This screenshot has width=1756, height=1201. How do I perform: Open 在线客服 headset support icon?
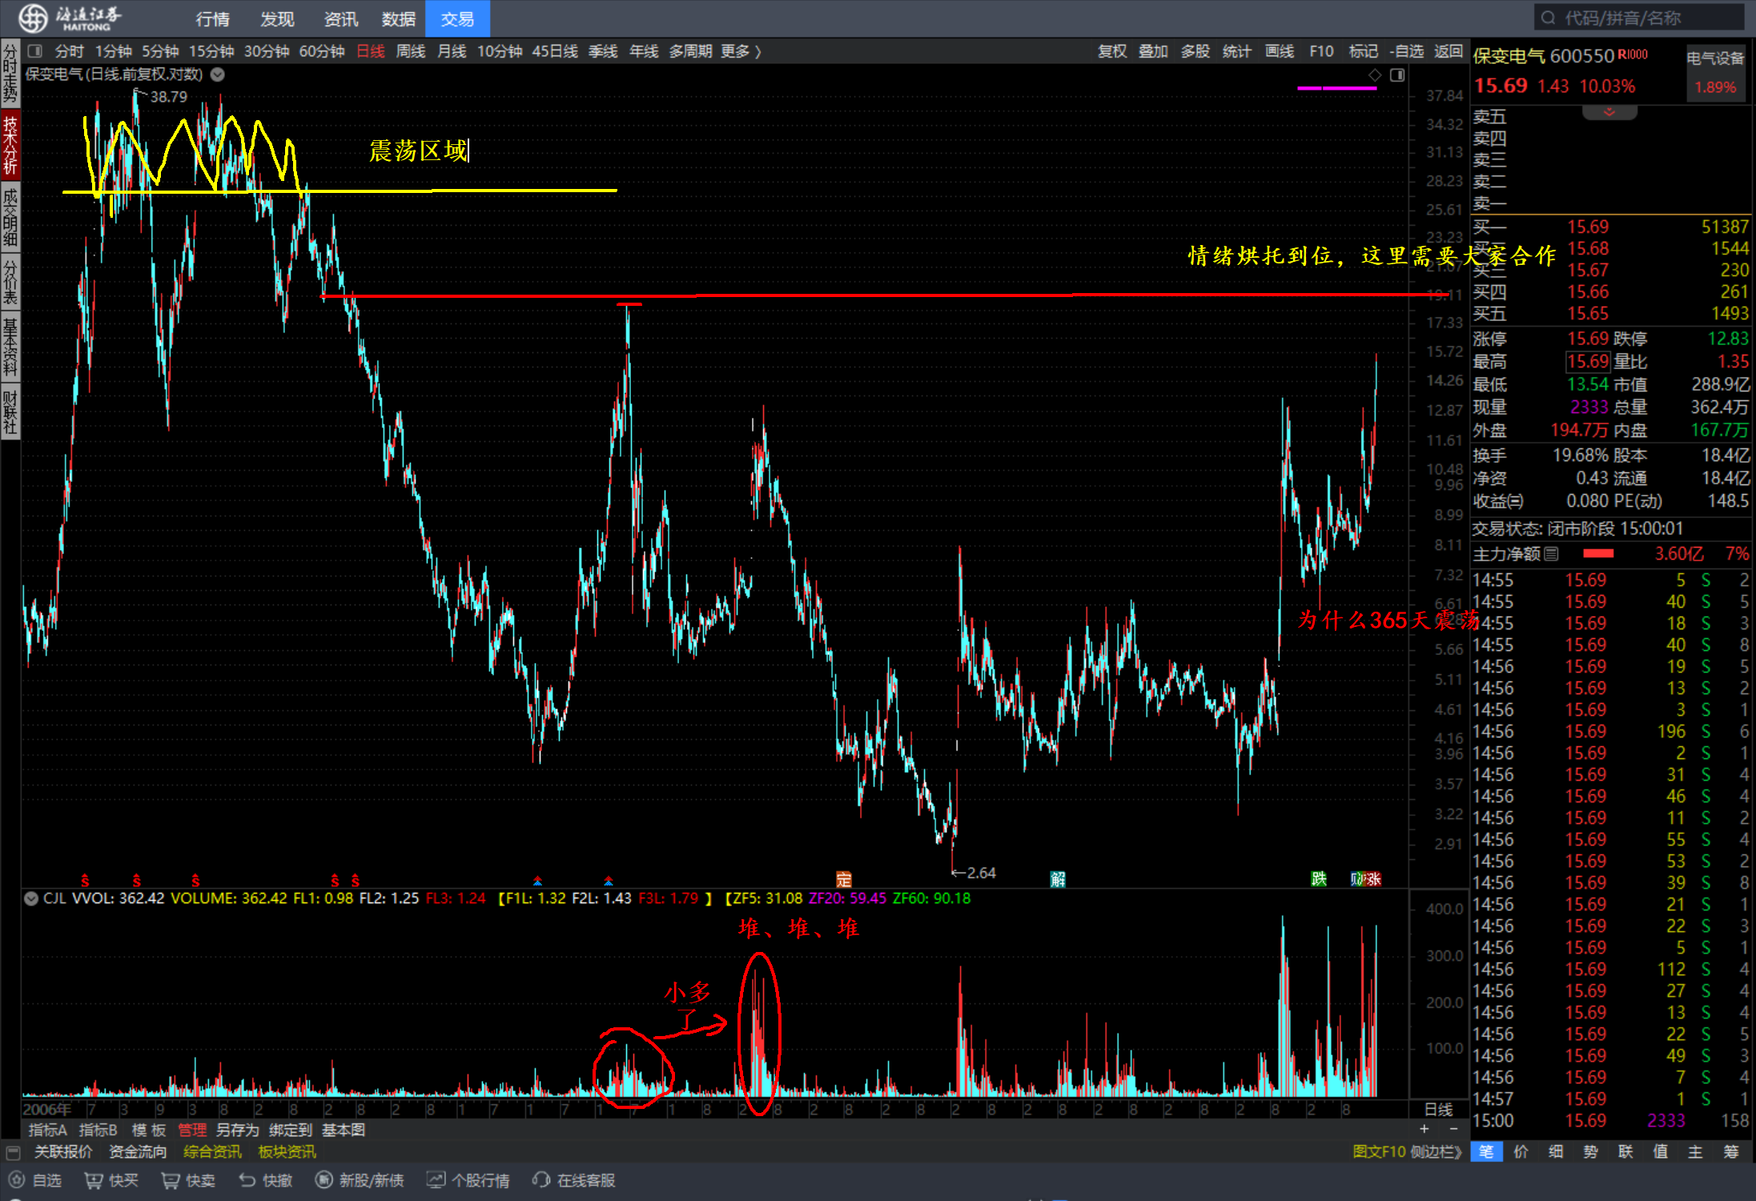click(542, 1180)
